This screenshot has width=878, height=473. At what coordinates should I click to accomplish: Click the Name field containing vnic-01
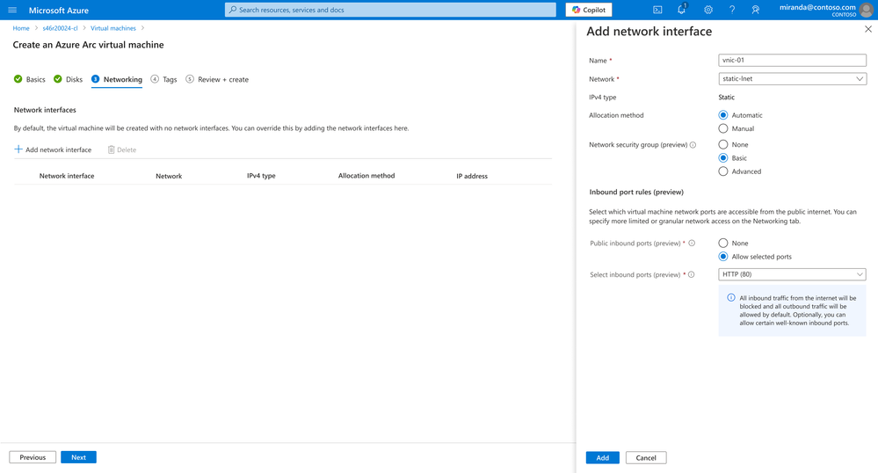792,60
